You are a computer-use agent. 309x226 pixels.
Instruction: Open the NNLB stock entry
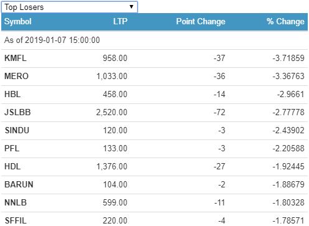click(16, 203)
